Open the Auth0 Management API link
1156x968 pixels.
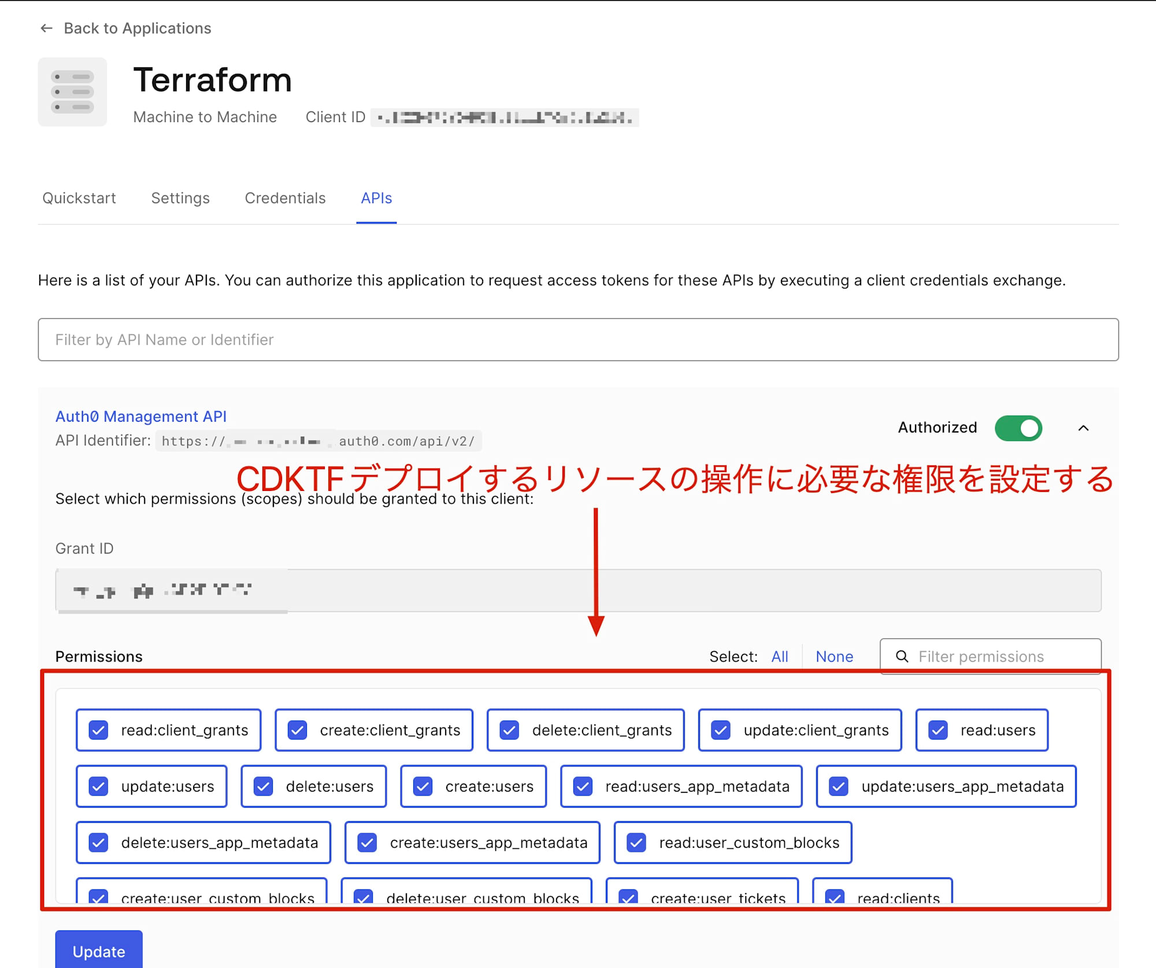point(141,416)
